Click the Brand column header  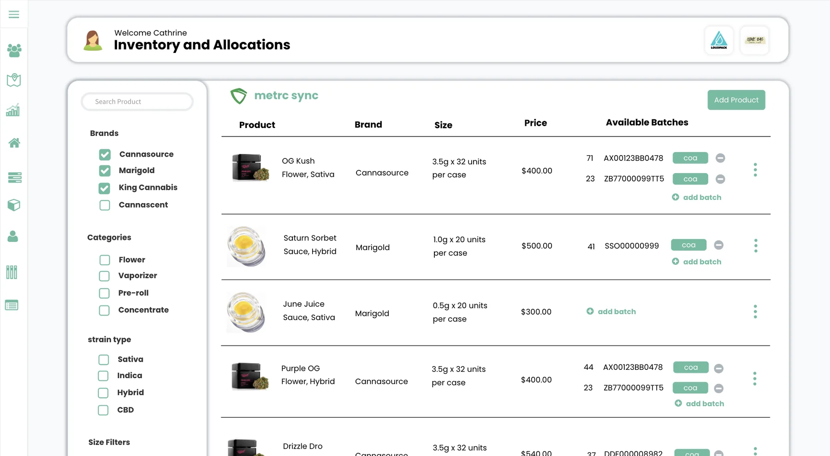368,125
